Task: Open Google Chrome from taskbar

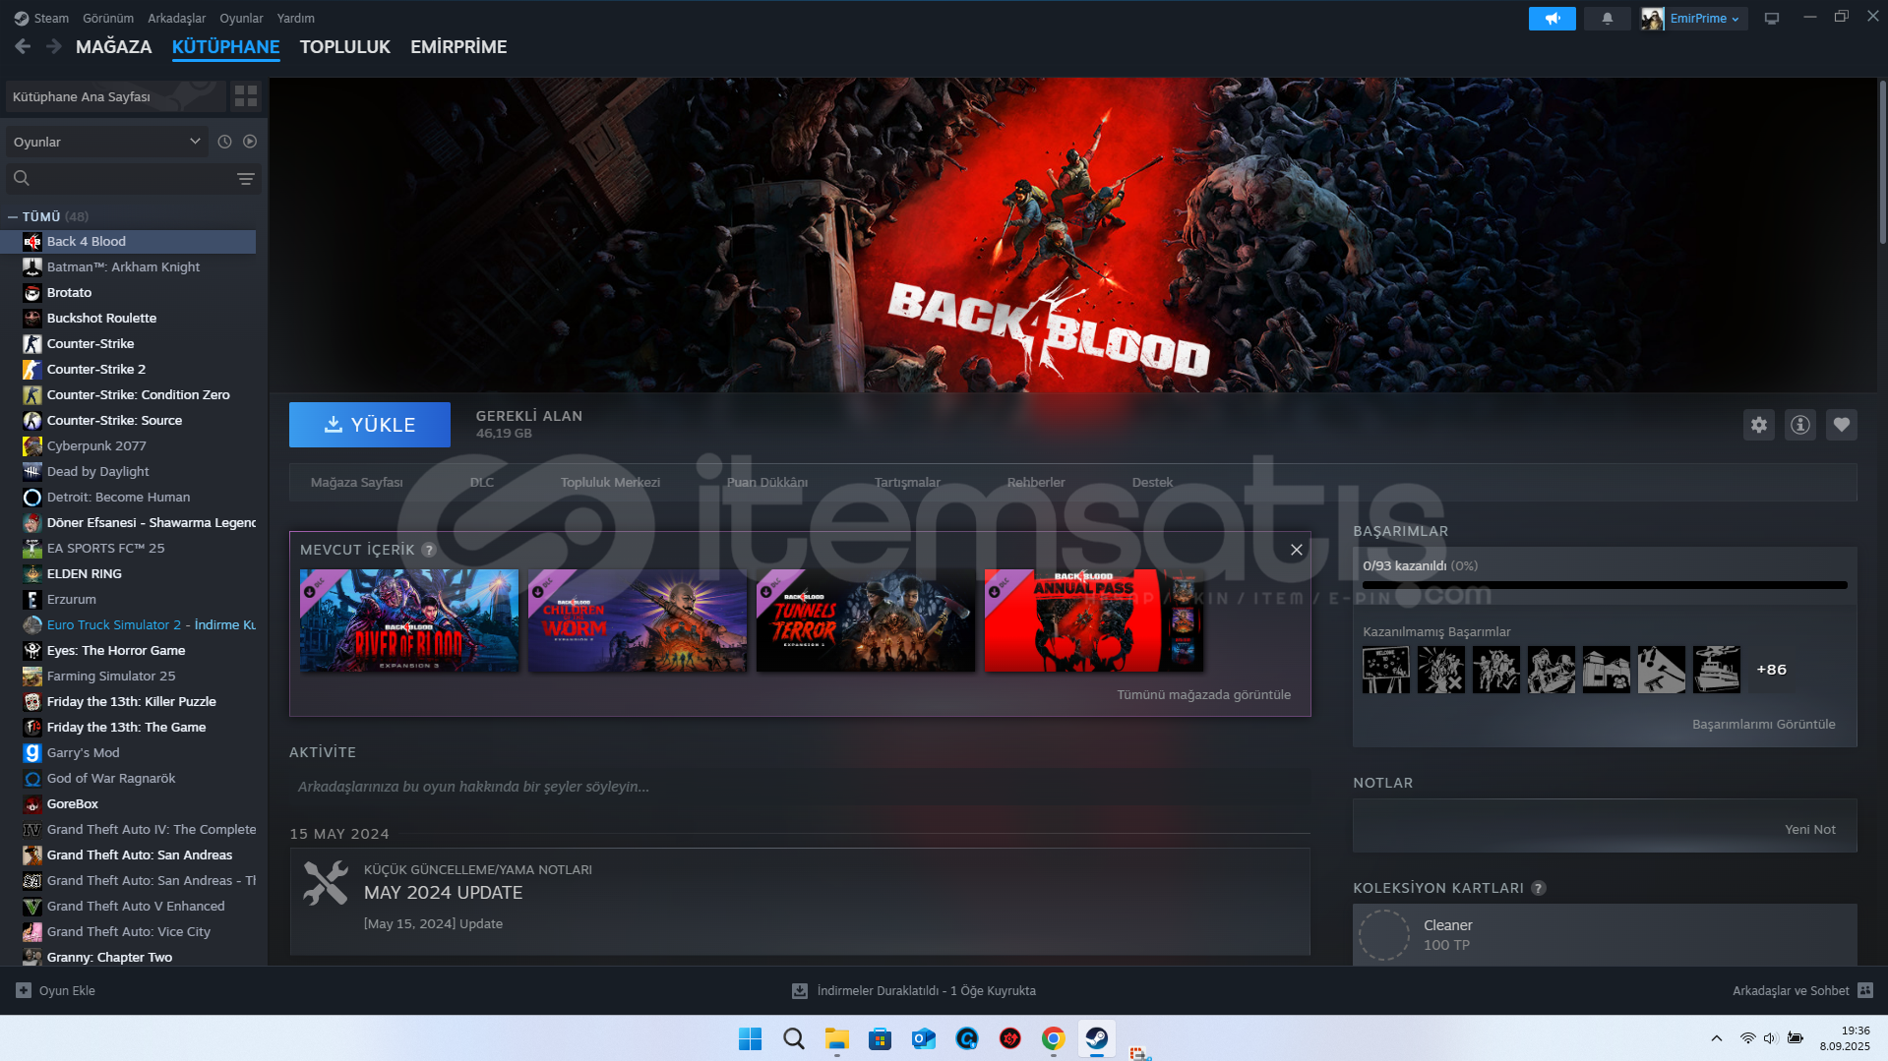Action: coord(1053,1038)
